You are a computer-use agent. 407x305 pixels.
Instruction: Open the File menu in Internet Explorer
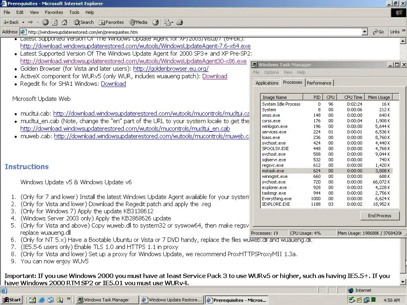7,12
